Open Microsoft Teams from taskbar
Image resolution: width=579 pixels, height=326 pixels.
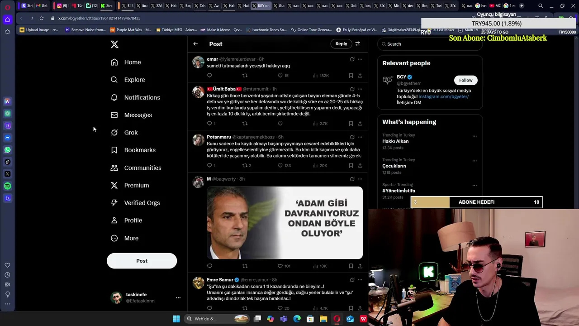coord(284,319)
